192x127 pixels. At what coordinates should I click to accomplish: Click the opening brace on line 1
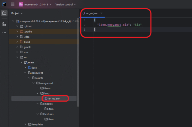(x=94, y=20)
